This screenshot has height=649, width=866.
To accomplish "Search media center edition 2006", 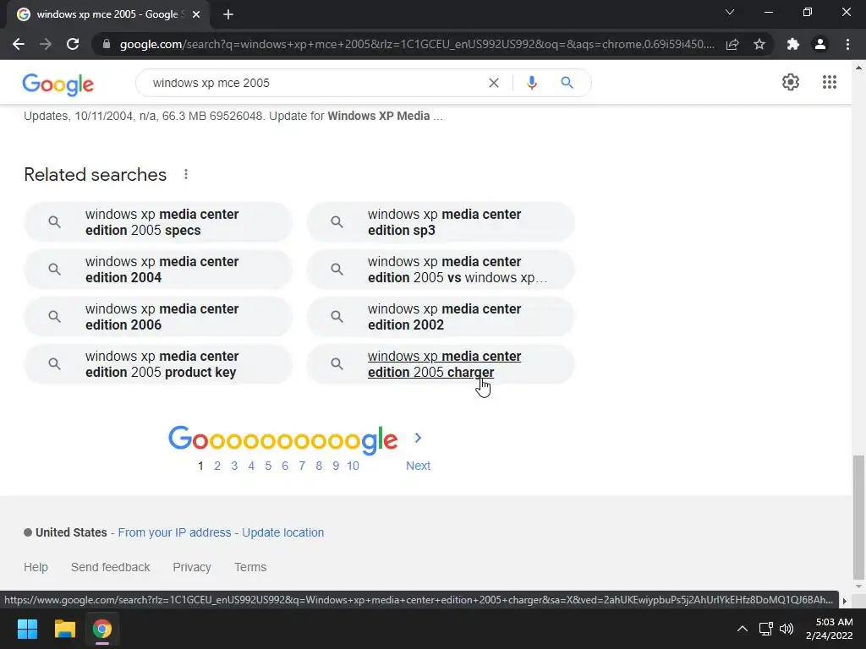I will [x=158, y=317].
